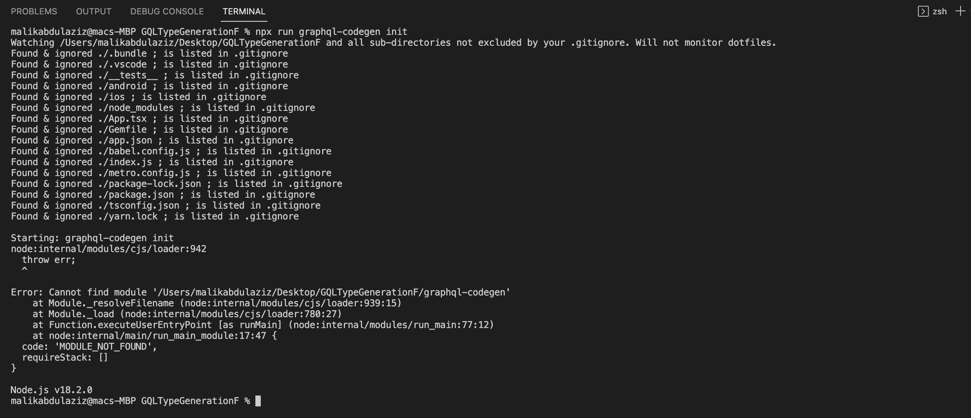Click the ./node_modules ignored path

coord(136,108)
